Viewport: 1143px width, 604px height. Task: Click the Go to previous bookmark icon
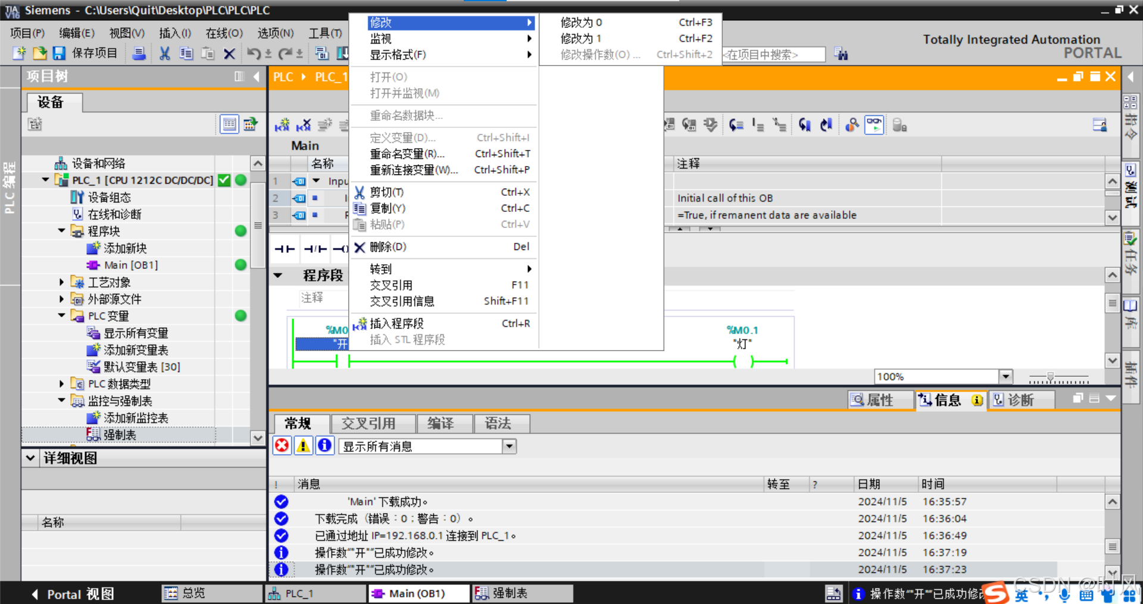pyautogui.click(x=826, y=125)
